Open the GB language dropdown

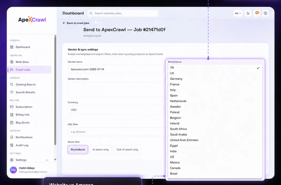pyautogui.click(x=238, y=13)
